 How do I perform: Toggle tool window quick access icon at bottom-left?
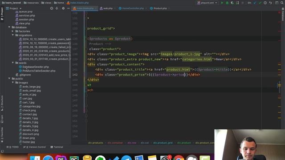tap(2, 151)
